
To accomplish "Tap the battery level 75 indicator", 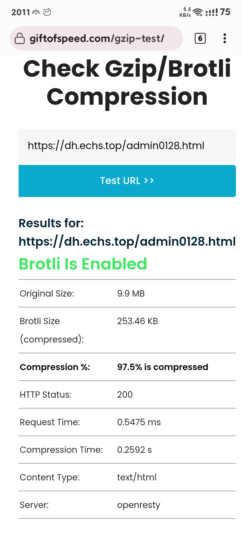I will coord(225,12).
